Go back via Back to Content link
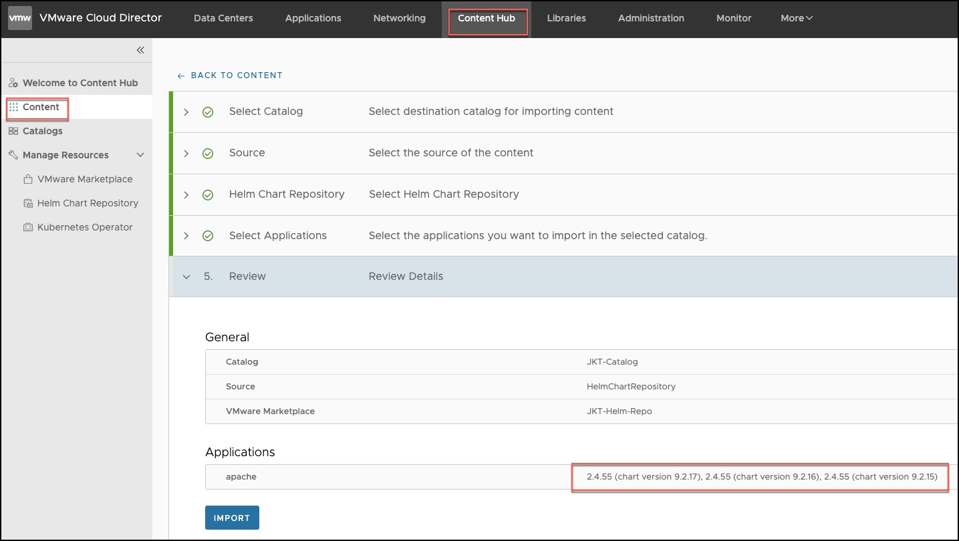 (x=230, y=75)
